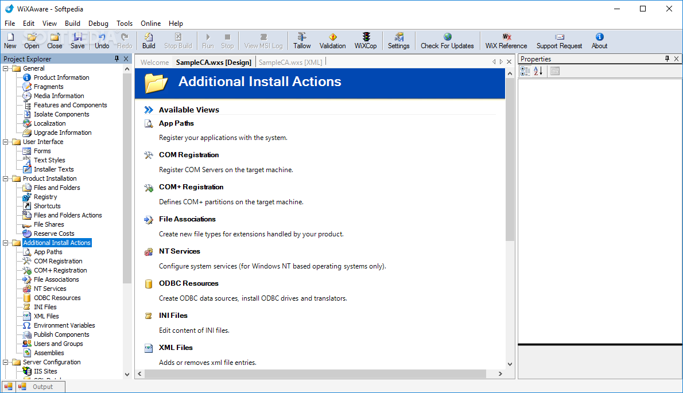Open the WiXCop tool

point(366,41)
